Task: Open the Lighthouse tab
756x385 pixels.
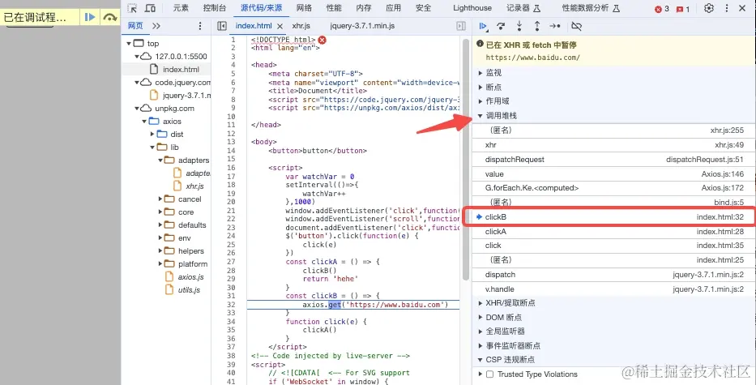Action: click(x=472, y=8)
